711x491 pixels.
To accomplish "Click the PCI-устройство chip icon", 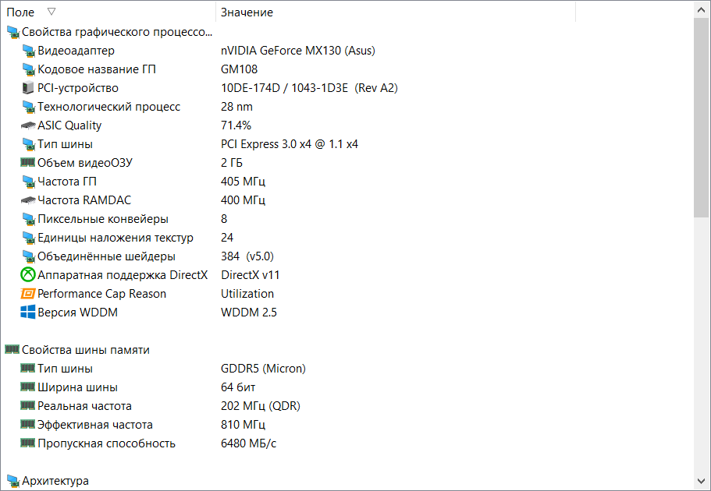I will (x=28, y=88).
